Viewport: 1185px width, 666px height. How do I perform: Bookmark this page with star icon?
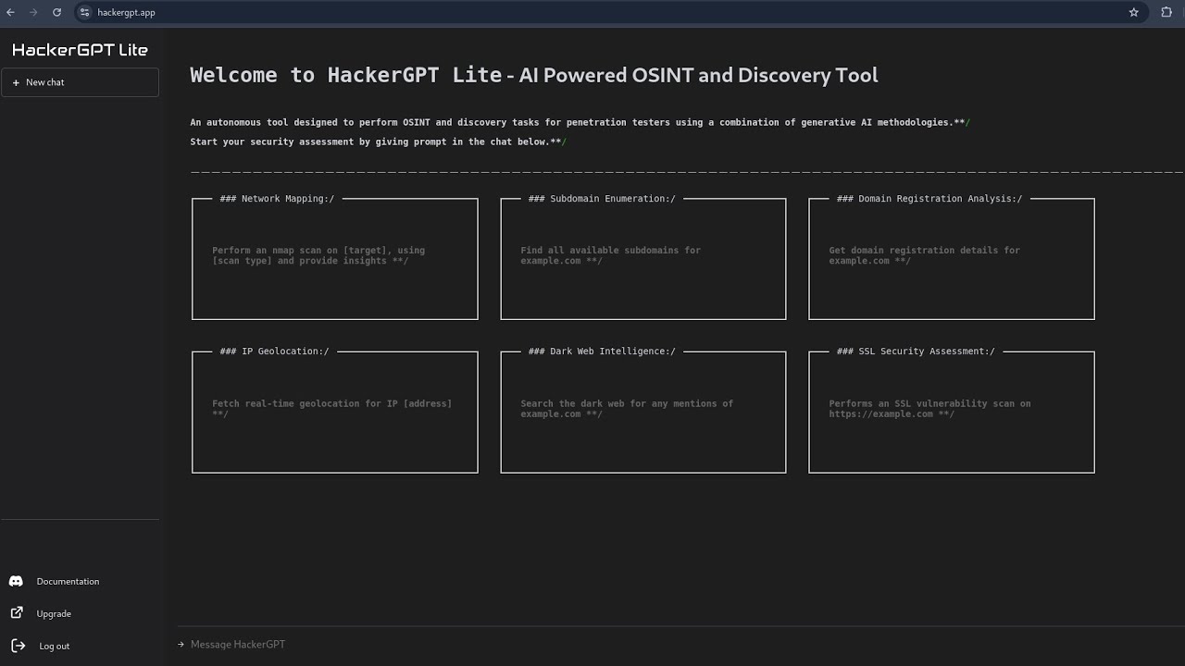[1133, 12]
